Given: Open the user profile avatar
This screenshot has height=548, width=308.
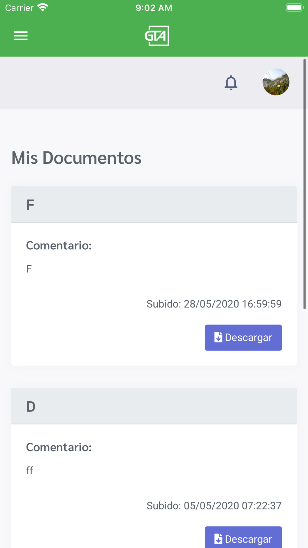Looking at the screenshot, I should (x=276, y=82).
